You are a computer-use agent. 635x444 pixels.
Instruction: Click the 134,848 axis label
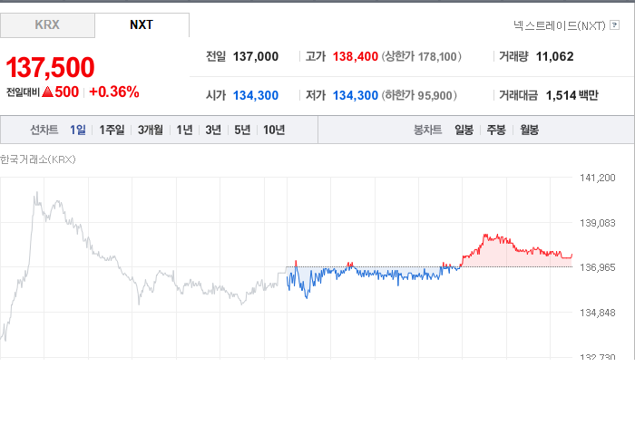click(x=597, y=313)
